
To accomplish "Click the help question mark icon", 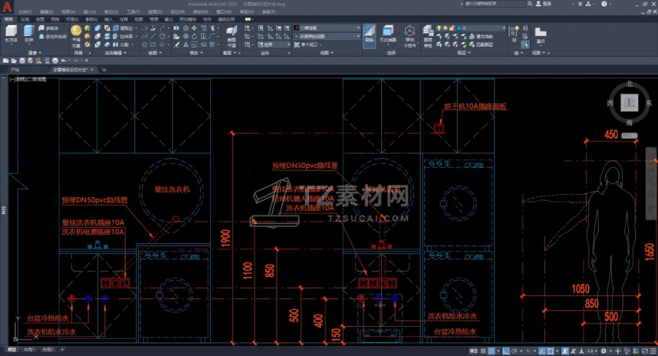I will [x=604, y=4].
